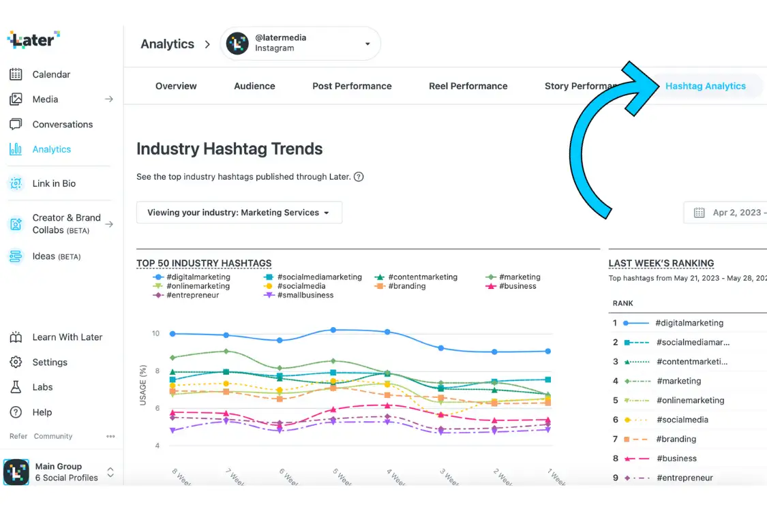
Task: Toggle #socialmedia series in chart legend
Action: [295, 286]
